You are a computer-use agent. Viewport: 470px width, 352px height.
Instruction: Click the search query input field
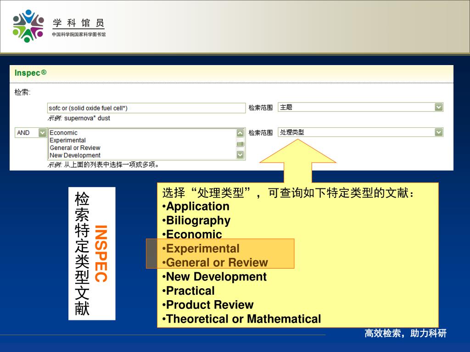pos(146,108)
